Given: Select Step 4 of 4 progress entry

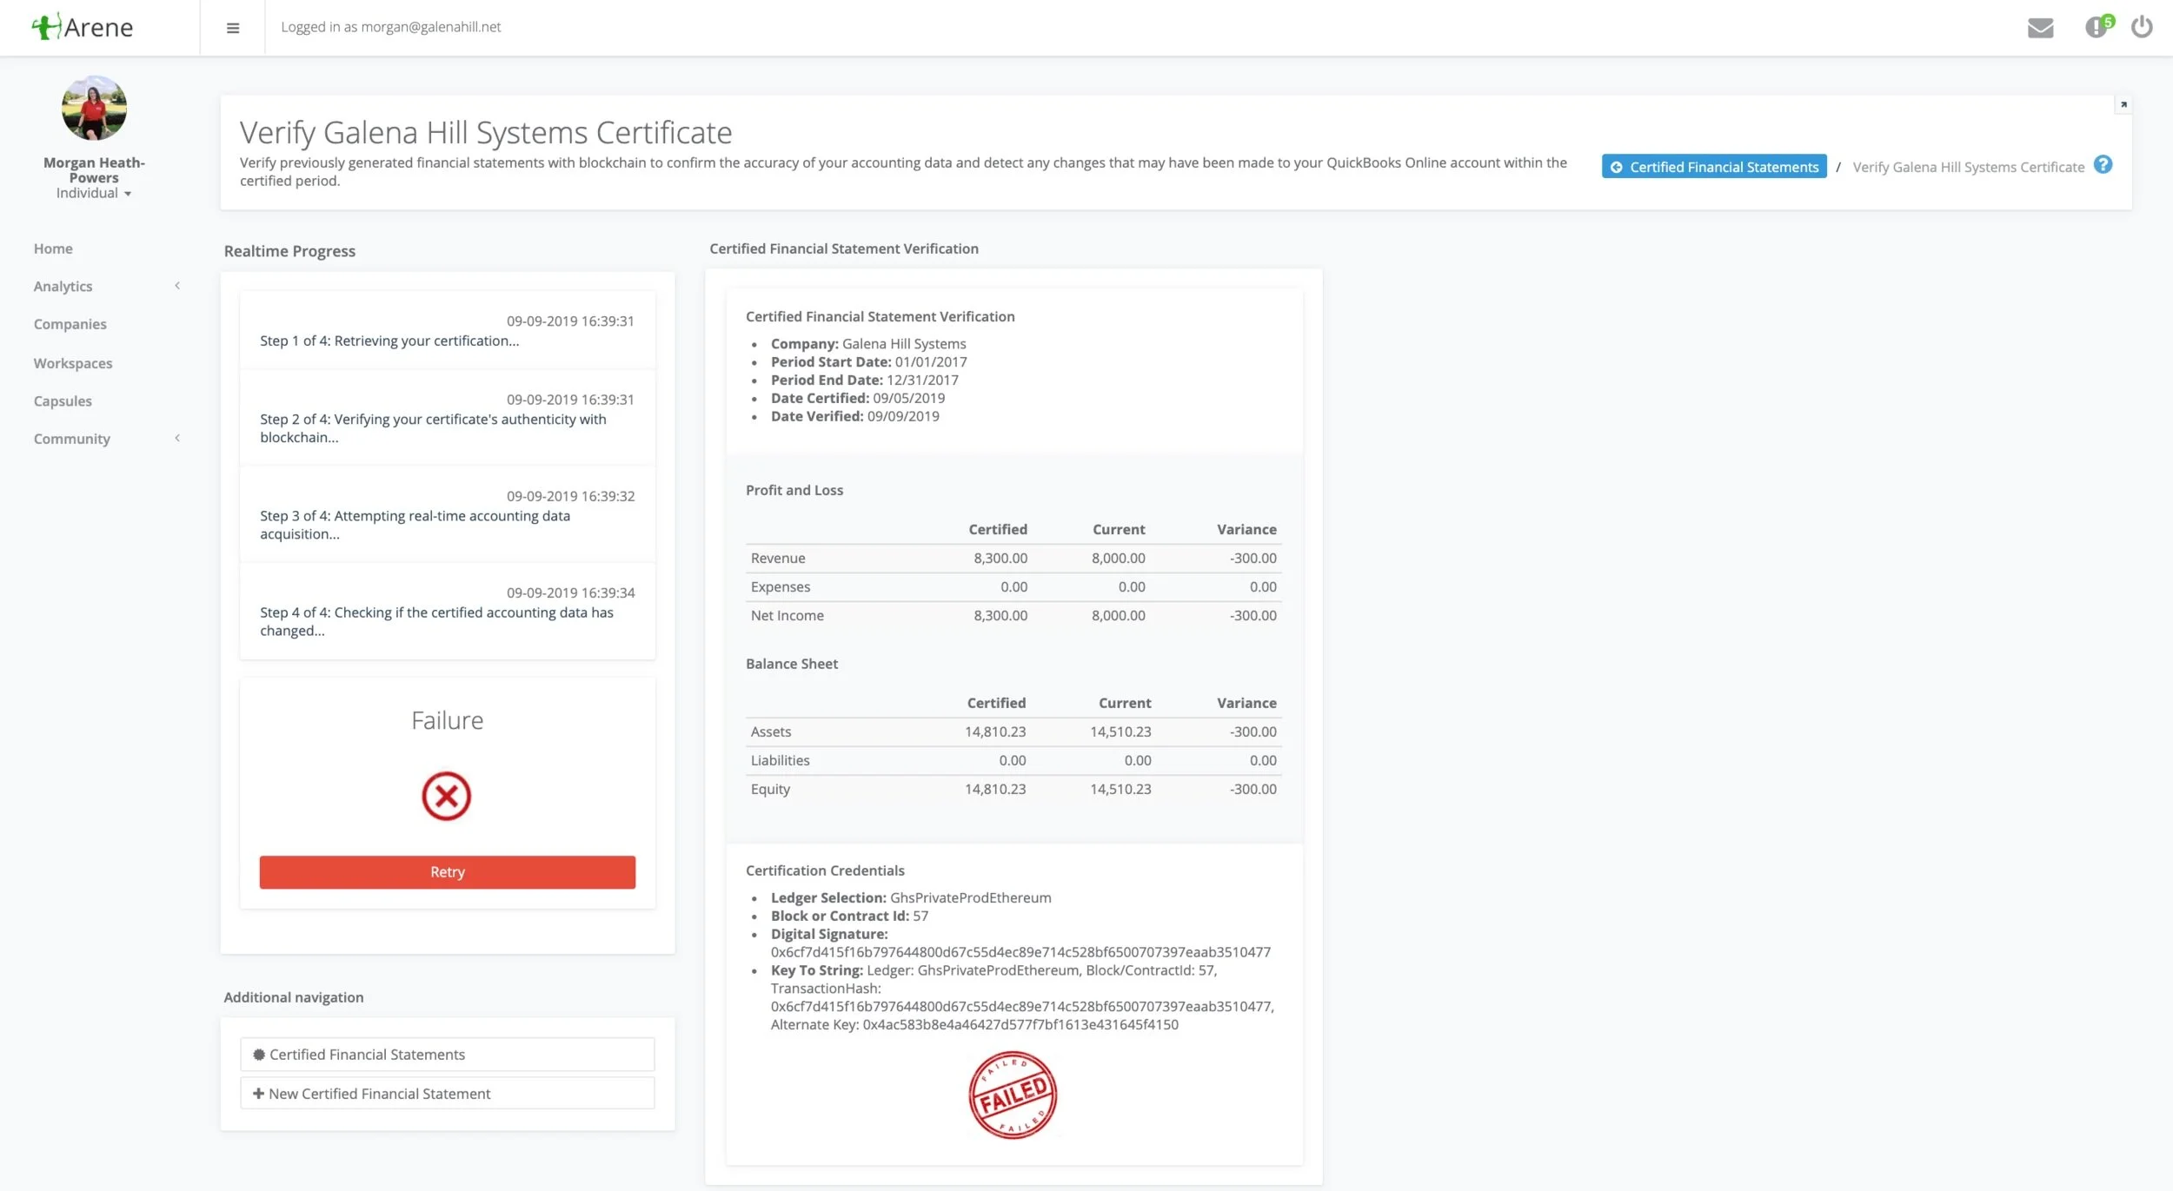Looking at the screenshot, I should [447, 611].
